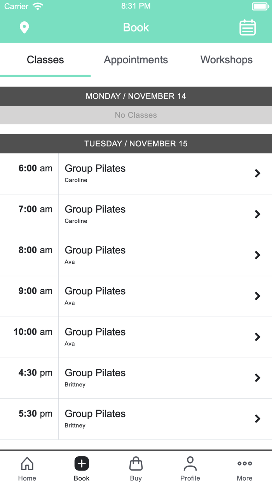The width and height of the screenshot is (272, 483).
Task: Switch to the Appointments tab
Action: point(136,60)
